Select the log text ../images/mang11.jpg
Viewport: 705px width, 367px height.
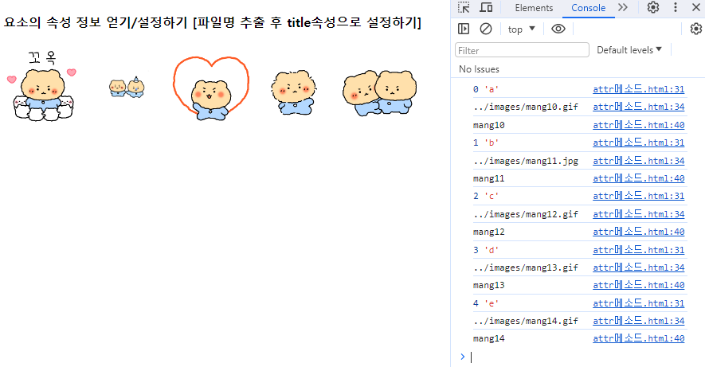525,160
